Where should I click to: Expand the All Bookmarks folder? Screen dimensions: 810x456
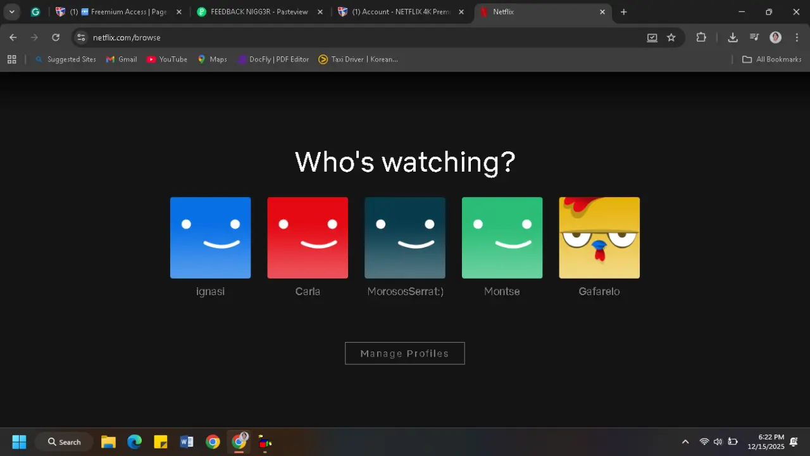click(771, 59)
